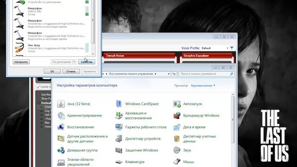This screenshot has height=167, width=297.
Task: Click the Настроить button
Action: 21,62
